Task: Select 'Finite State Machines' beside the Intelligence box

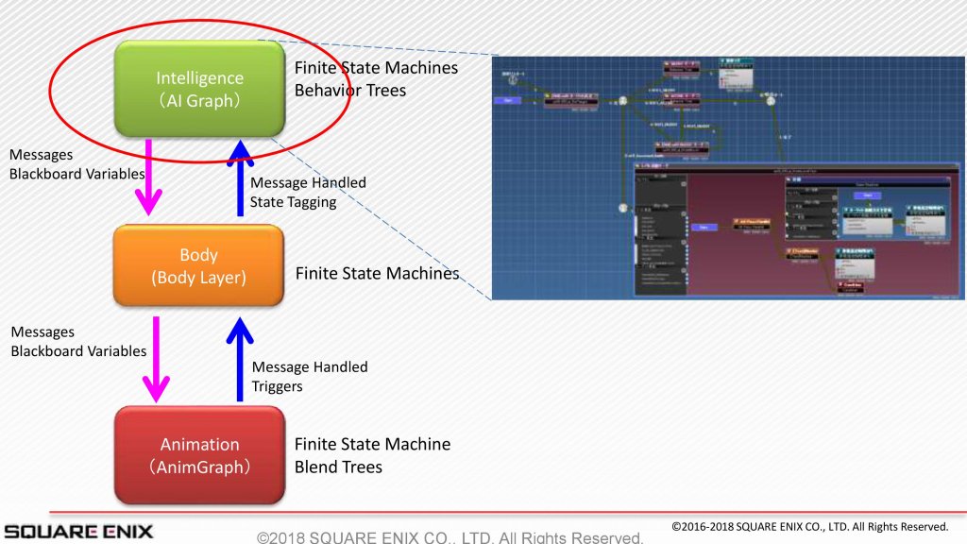Action: tap(376, 68)
